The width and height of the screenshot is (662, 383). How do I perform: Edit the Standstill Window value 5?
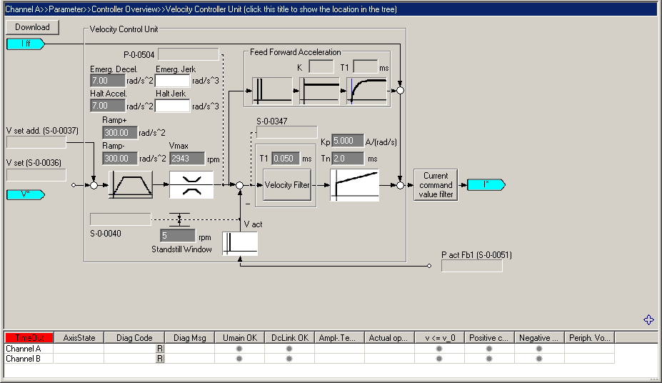pos(178,236)
